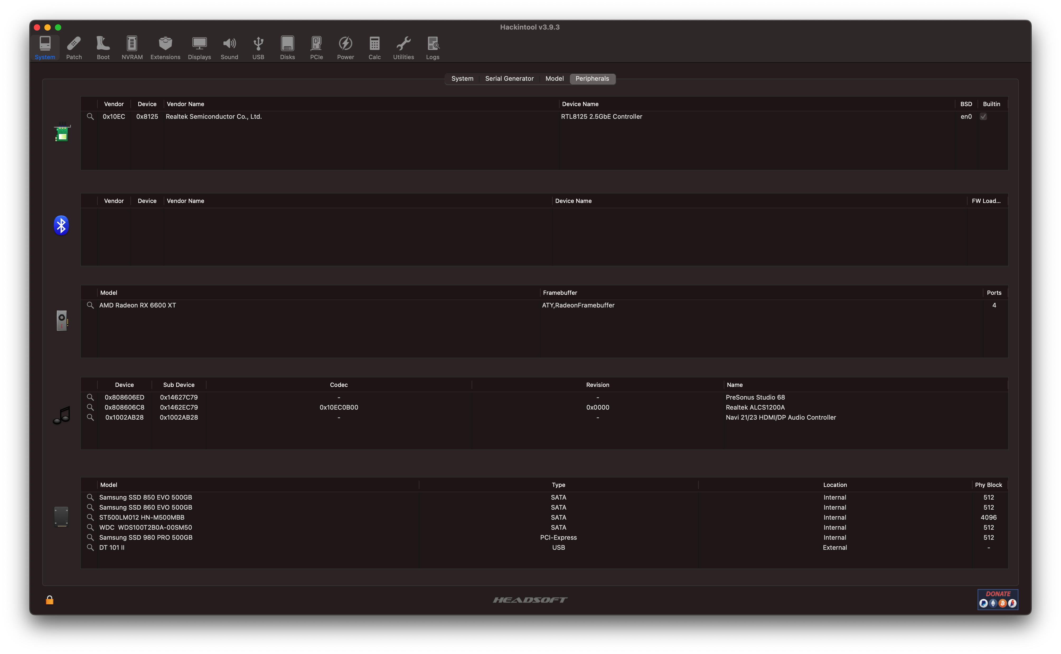Open the Sound section
The width and height of the screenshot is (1061, 654).
tap(229, 47)
